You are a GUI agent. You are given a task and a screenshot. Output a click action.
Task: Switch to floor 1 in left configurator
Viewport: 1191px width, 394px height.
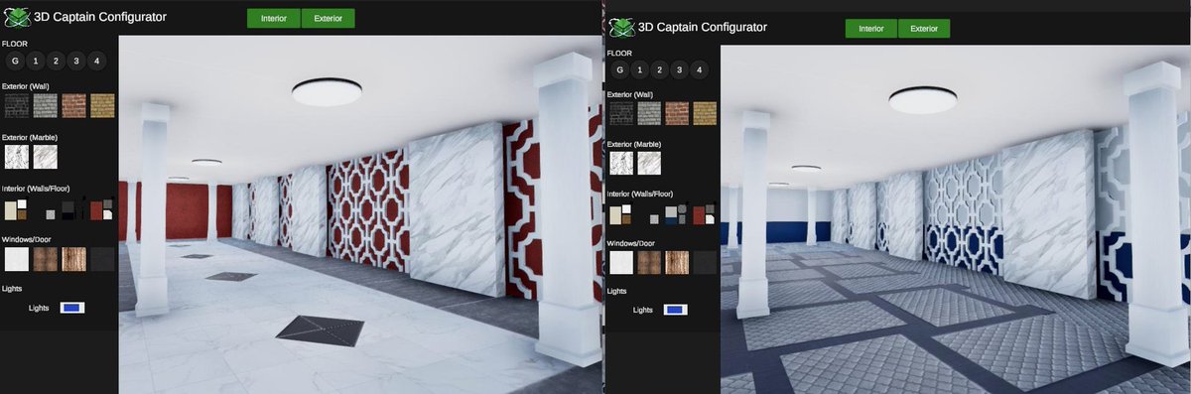tap(35, 62)
